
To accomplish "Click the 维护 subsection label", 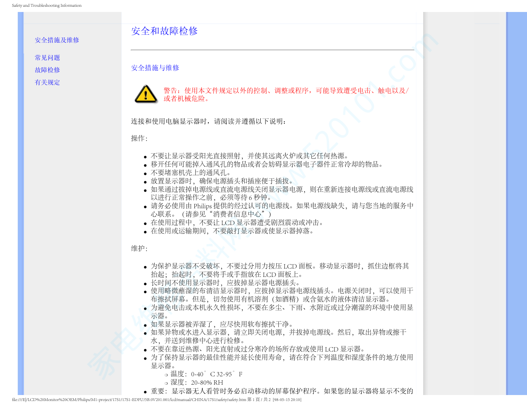I will pyautogui.click(x=139, y=249).
